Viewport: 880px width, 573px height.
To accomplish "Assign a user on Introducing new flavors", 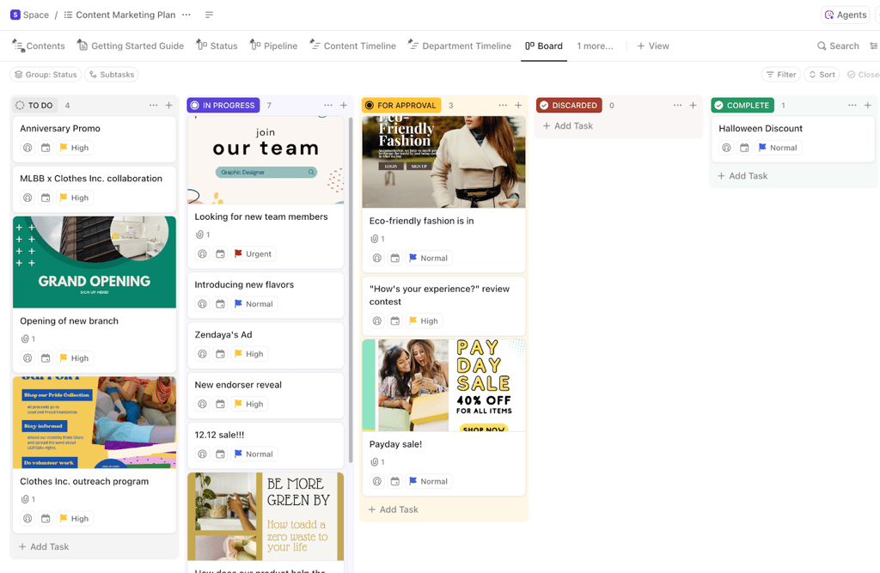I will (x=202, y=304).
